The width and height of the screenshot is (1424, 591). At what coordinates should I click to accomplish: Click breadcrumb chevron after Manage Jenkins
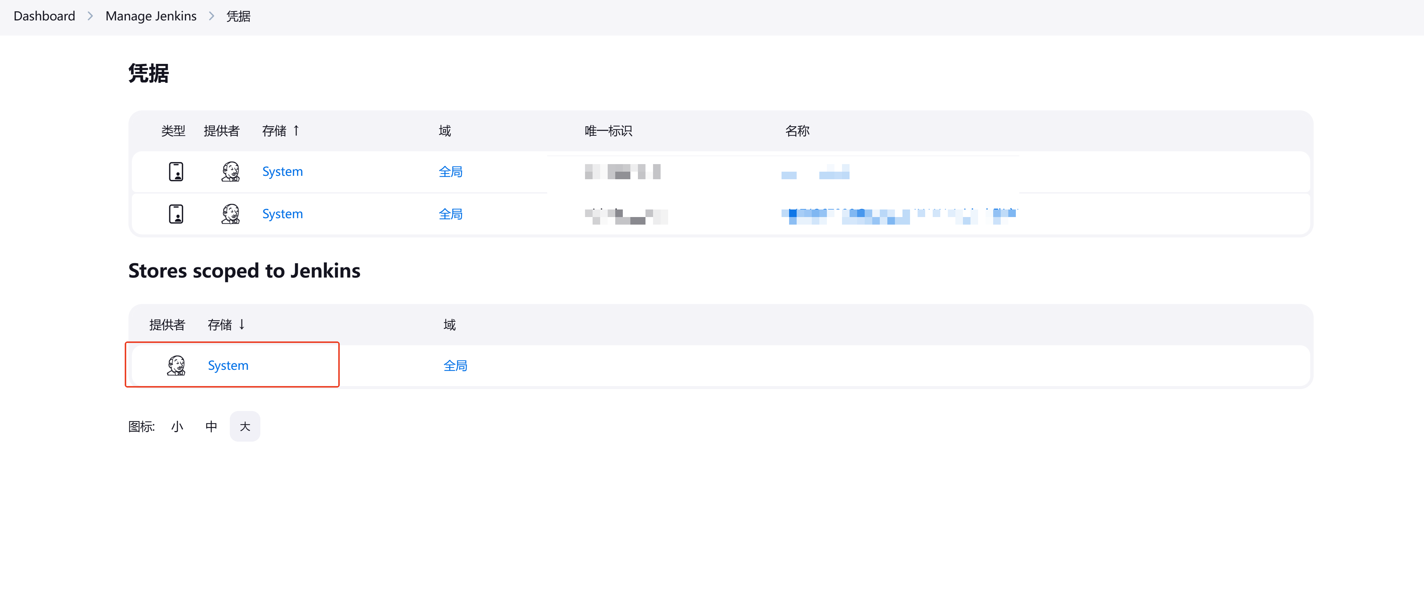211,16
